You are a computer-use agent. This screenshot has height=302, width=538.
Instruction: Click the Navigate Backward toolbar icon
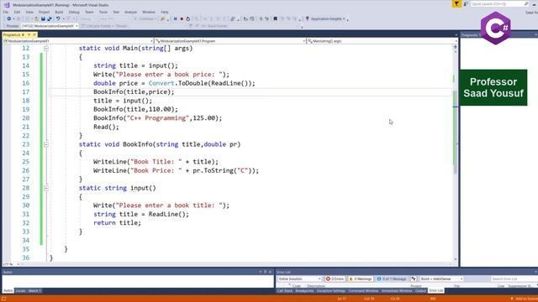point(9,18)
